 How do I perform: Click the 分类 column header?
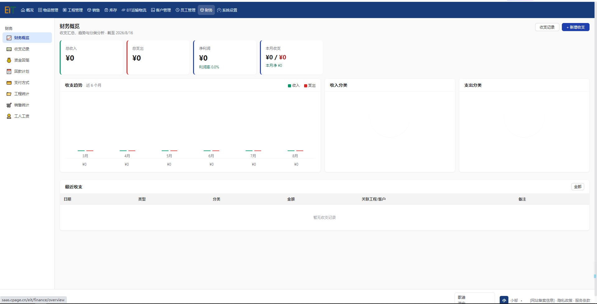coord(216,199)
